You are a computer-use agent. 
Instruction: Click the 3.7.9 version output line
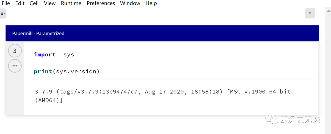point(162,91)
